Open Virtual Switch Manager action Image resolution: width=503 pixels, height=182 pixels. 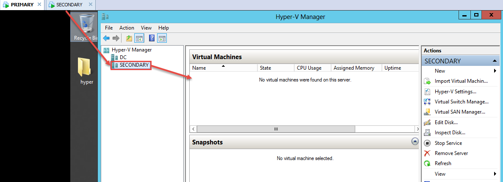point(462,102)
